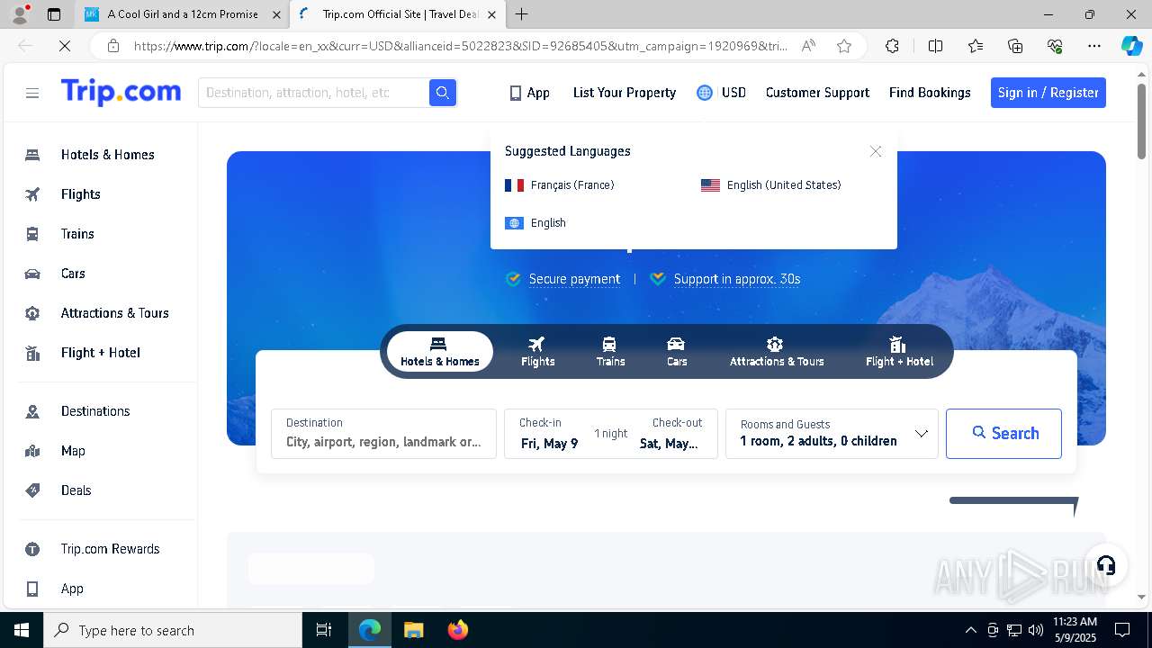Open Windows Start menu
The image size is (1152, 648).
[x=22, y=630]
